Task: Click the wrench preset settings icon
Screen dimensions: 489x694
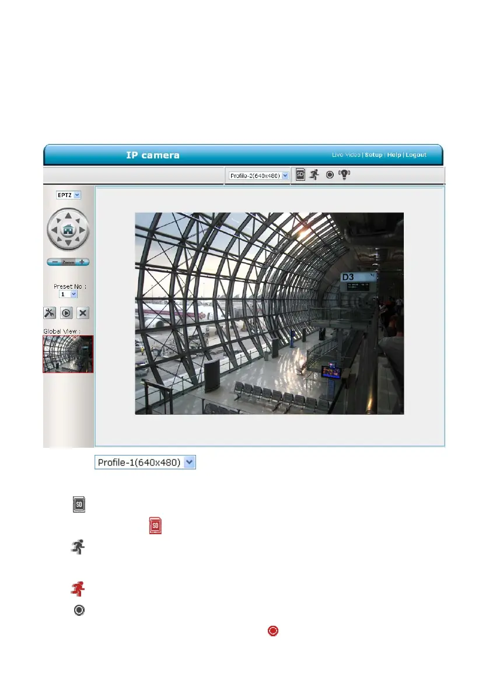Action: [49, 313]
